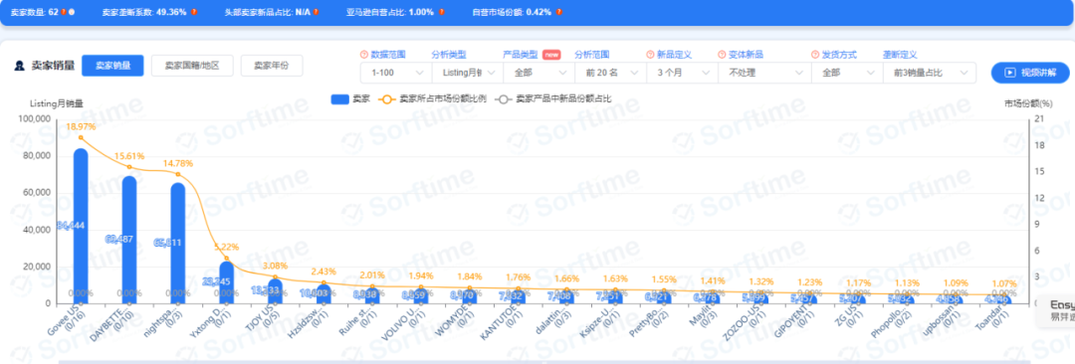Click question icon before 变体新品 label
This screenshot has height=364, width=1075.
(722, 54)
